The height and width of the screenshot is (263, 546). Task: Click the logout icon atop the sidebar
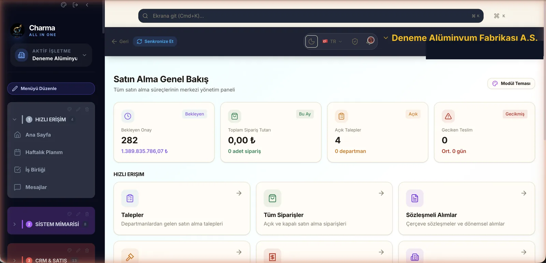coord(75,5)
